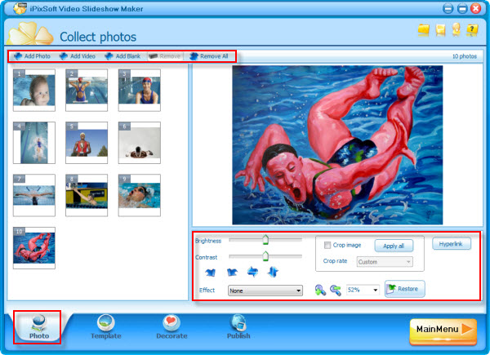Select photo thumbnail number 5
Screen dimensions: 490x355
click(x=88, y=142)
